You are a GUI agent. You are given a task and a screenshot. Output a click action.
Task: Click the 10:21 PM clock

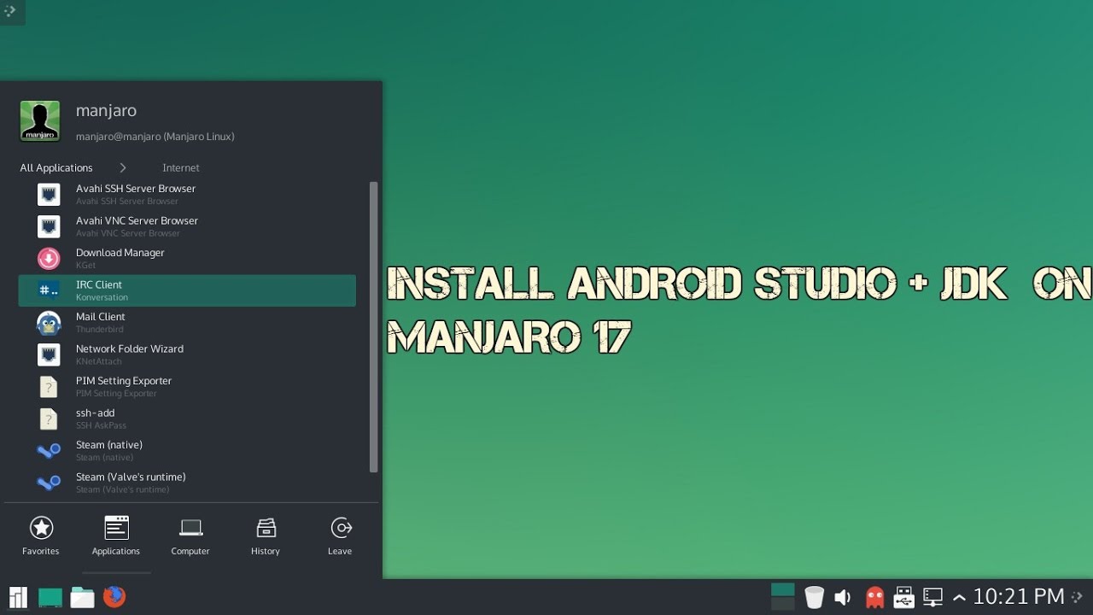1019,596
